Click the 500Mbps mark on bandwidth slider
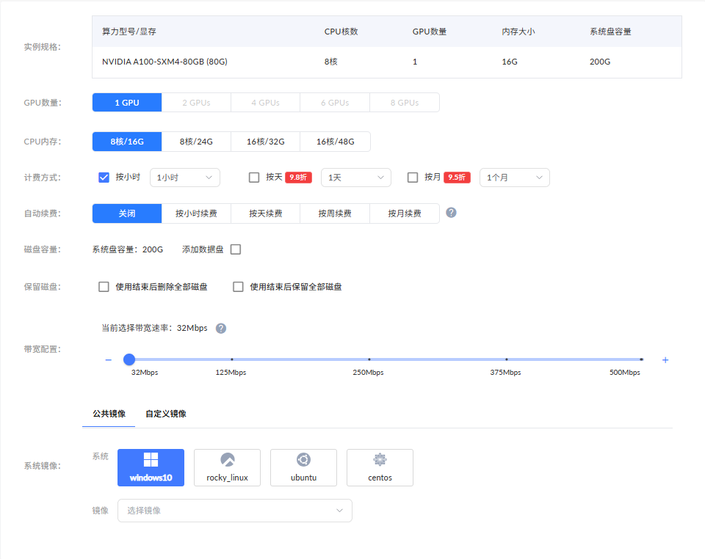The width and height of the screenshot is (705, 559). tap(642, 359)
